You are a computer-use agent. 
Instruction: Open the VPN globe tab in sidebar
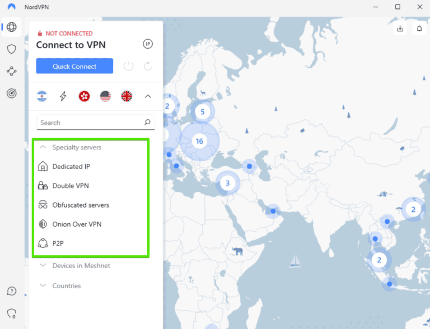12,27
